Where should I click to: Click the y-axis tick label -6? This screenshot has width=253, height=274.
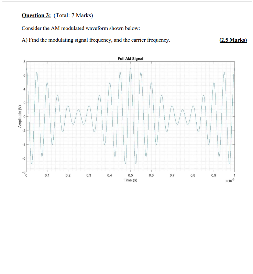pyautogui.click(x=24, y=158)
